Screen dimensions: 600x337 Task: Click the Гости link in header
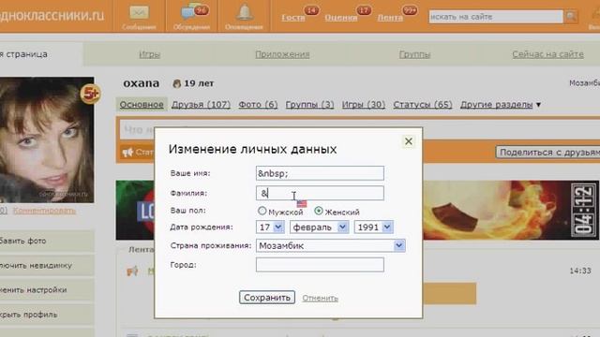point(293,18)
